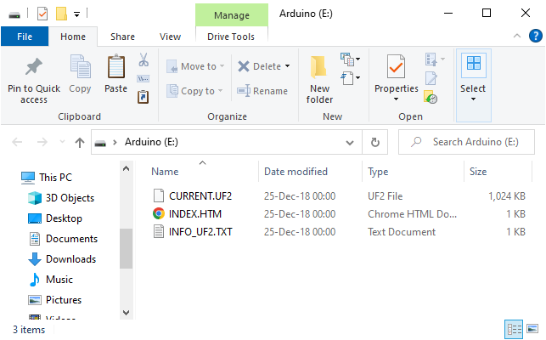Open the Delete dropdown arrow
The height and width of the screenshot is (340, 546).
(287, 66)
